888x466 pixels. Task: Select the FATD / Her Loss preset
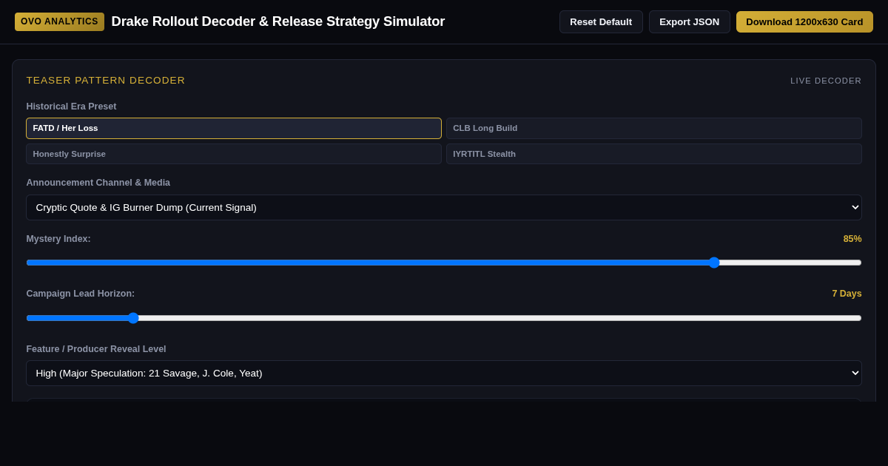[x=234, y=128]
